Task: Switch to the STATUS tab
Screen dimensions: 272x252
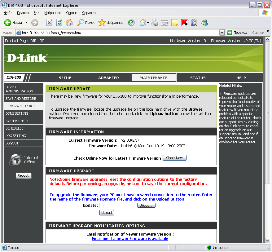Action: 198,78
